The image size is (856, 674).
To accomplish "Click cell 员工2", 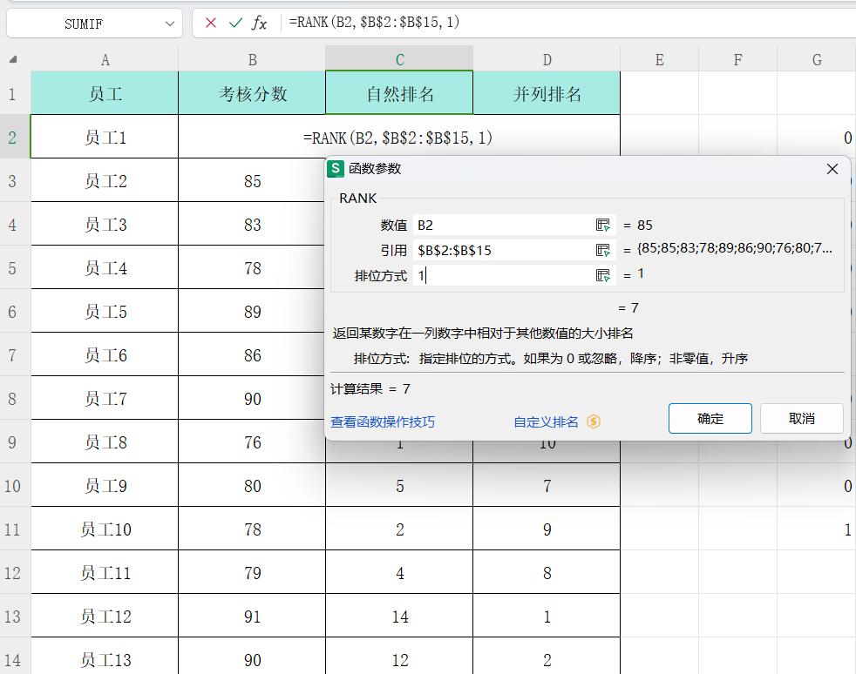I will pyautogui.click(x=105, y=181).
